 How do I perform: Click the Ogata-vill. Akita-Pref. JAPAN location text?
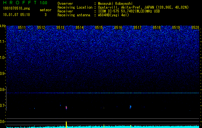[x=143, y=7]
